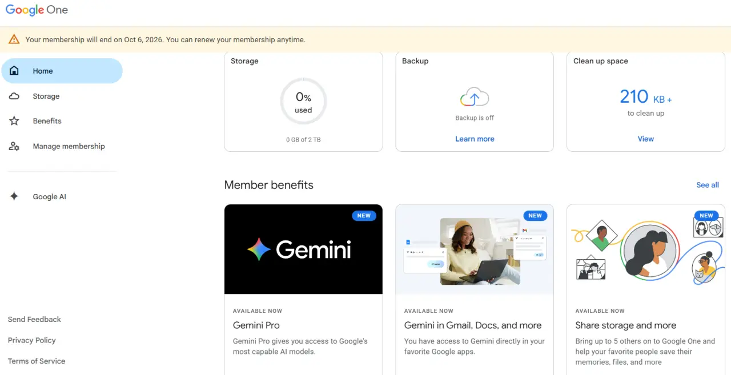Open the Send Feedback link
The image size is (731, 375).
pos(34,320)
